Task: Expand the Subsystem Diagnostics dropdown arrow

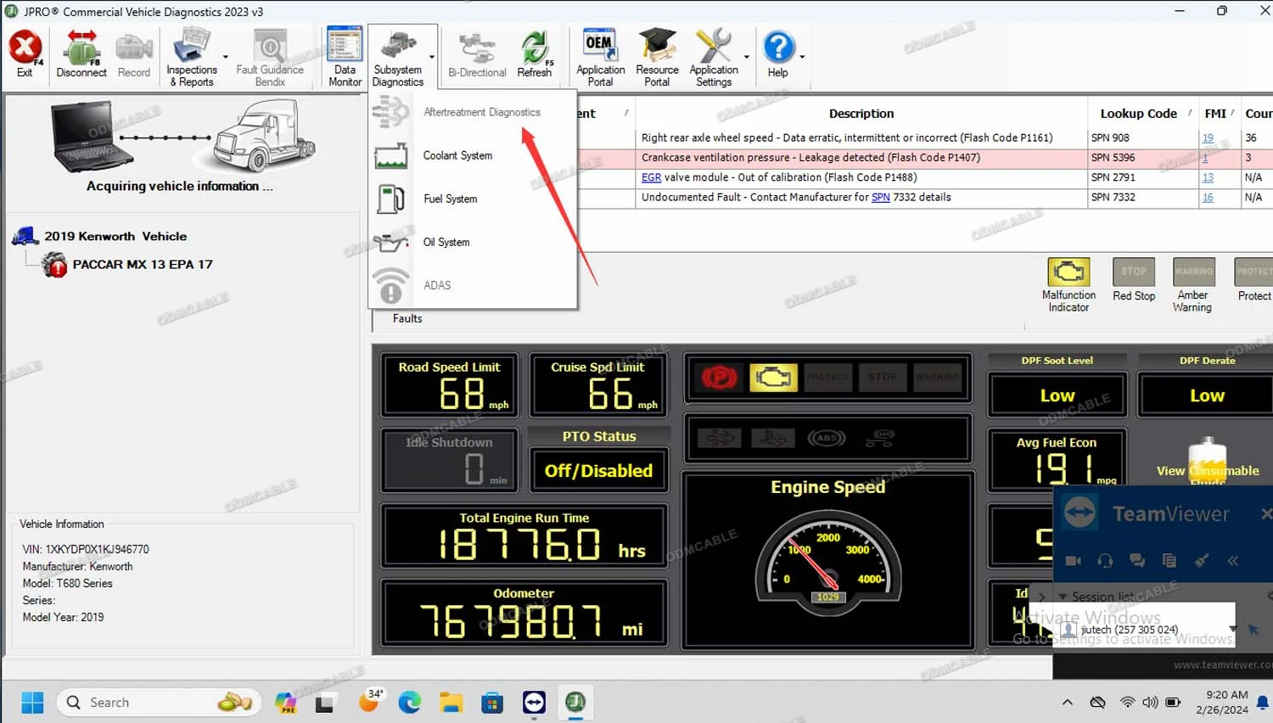Action: point(432,58)
